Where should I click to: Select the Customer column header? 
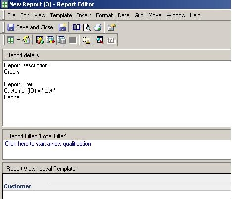tap(17, 186)
